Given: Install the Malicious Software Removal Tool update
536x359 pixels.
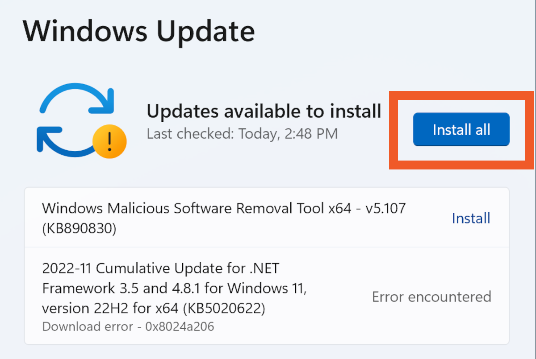Looking at the screenshot, I should [x=471, y=218].
